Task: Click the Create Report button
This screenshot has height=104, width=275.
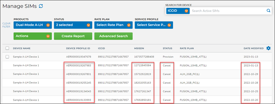Action: pos(73,36)
